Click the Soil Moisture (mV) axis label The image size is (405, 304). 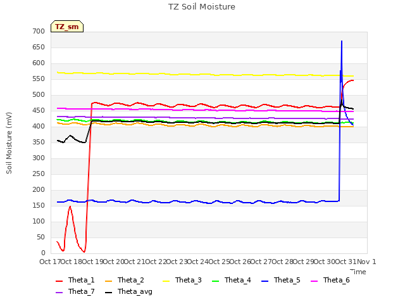tap(9, 143)
